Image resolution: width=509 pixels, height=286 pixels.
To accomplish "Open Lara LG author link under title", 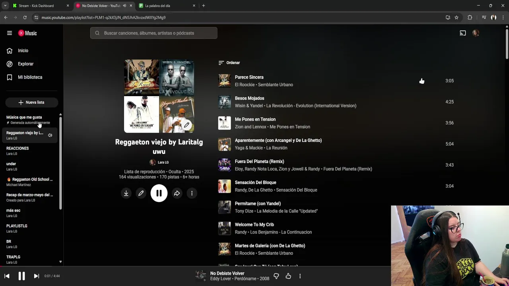I will click(163, 162).
